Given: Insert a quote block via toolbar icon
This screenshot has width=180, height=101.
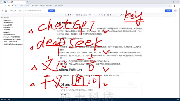Looking at the screenshot, I should tap(90, 15).
